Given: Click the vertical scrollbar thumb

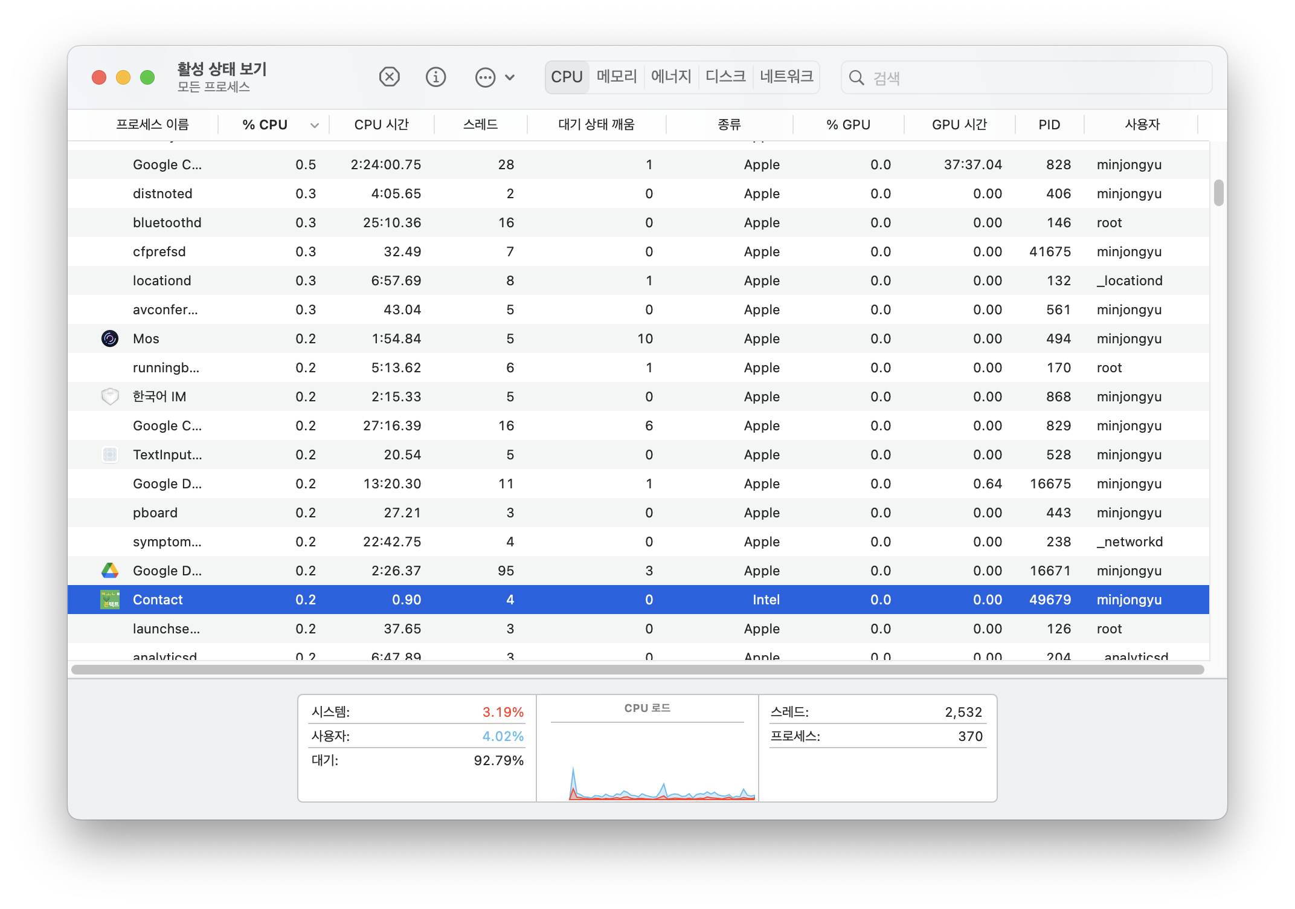Looking at the screenshot, I should 1218,193.
